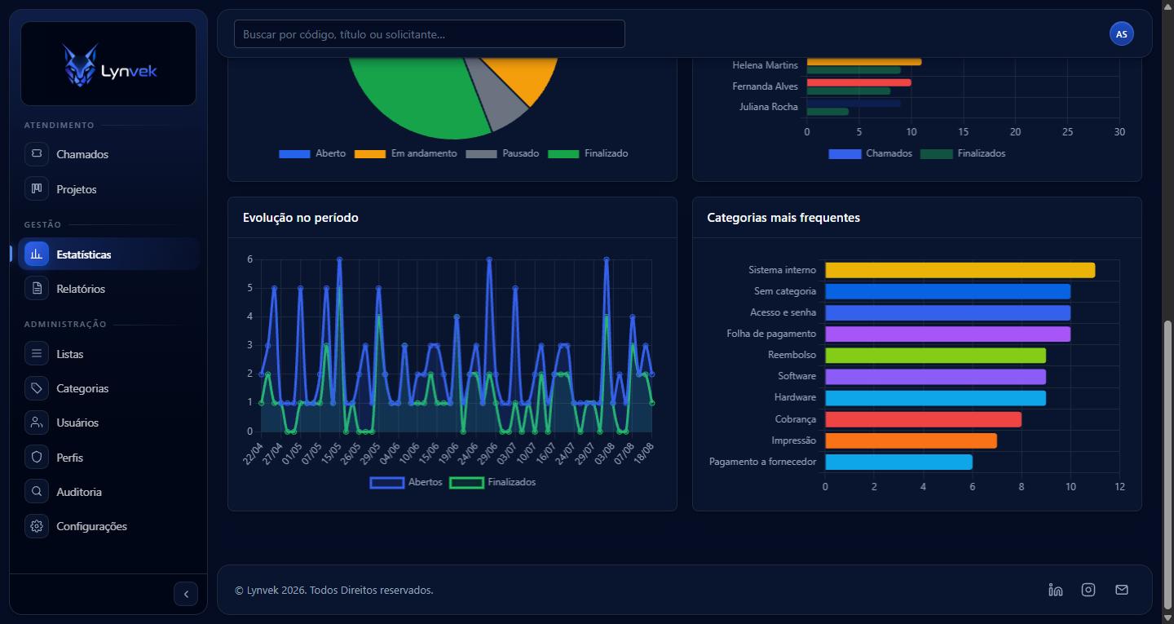Toggle the Finalizados legend under the bar chart
This screenshot has height=624, width=1174.
963,153
